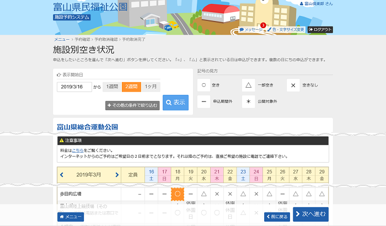Click the 施設予約システム badge
This screenshot has height=226, width=386.
pyautogui.click(x=72, y=17)
